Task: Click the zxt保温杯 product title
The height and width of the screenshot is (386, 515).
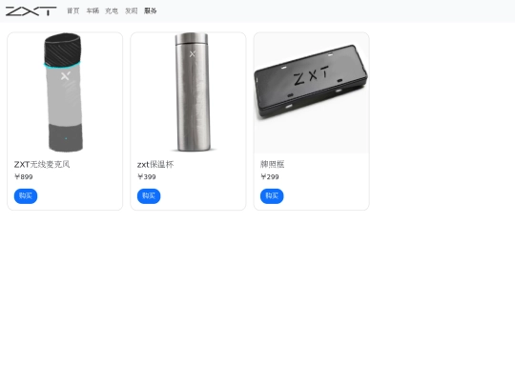Action: [x=155, y=164]
